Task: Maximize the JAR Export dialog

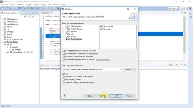Action: pyautogui.click(x=128, y=9)
